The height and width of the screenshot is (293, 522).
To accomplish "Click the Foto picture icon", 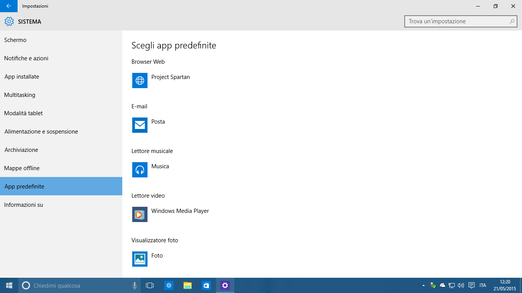I will (140, 259).
